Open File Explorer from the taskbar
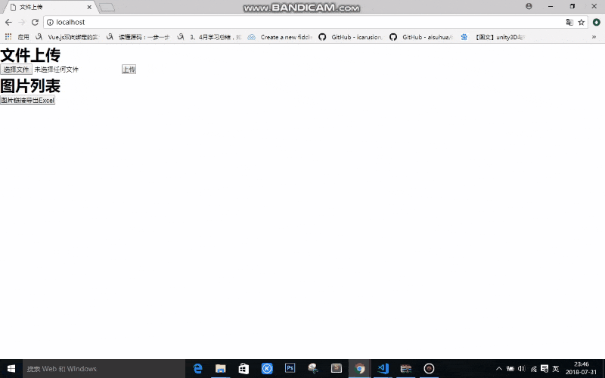 coord(220,369)
